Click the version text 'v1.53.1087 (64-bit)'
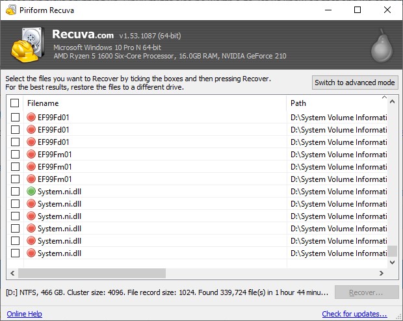 pyautogui.click(x=150, y=36)
